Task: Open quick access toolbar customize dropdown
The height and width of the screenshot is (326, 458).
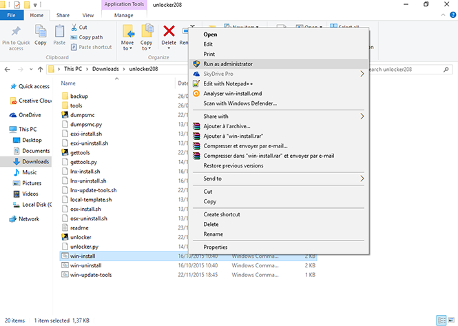Action: tap(35, 5)
